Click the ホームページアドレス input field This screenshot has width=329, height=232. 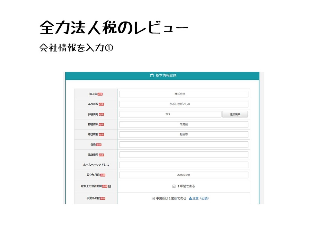pos(183,165)
